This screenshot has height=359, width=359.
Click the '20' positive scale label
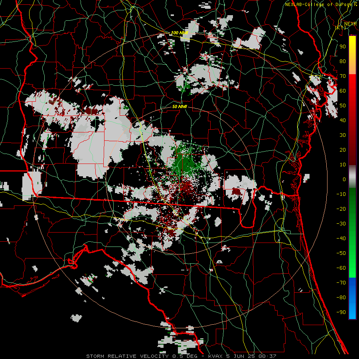[343, 150]
